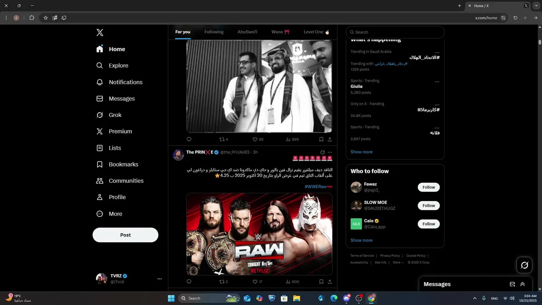The image size is (542, 305).
Task: Open Explore in sidebar
Action: point(112,66)
